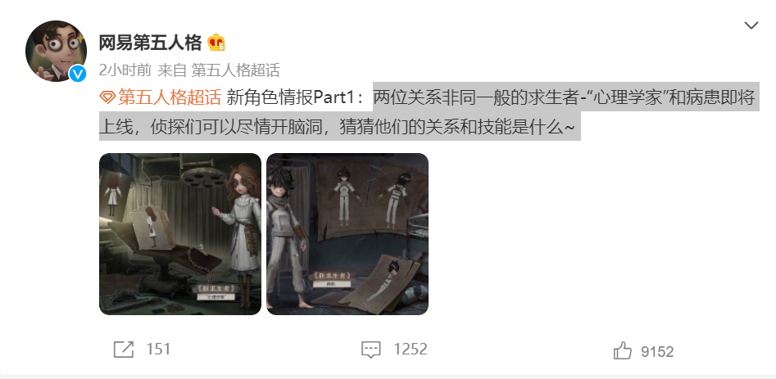
Task: Open comments via the speech bubble icon
Action: pos(370,350)
